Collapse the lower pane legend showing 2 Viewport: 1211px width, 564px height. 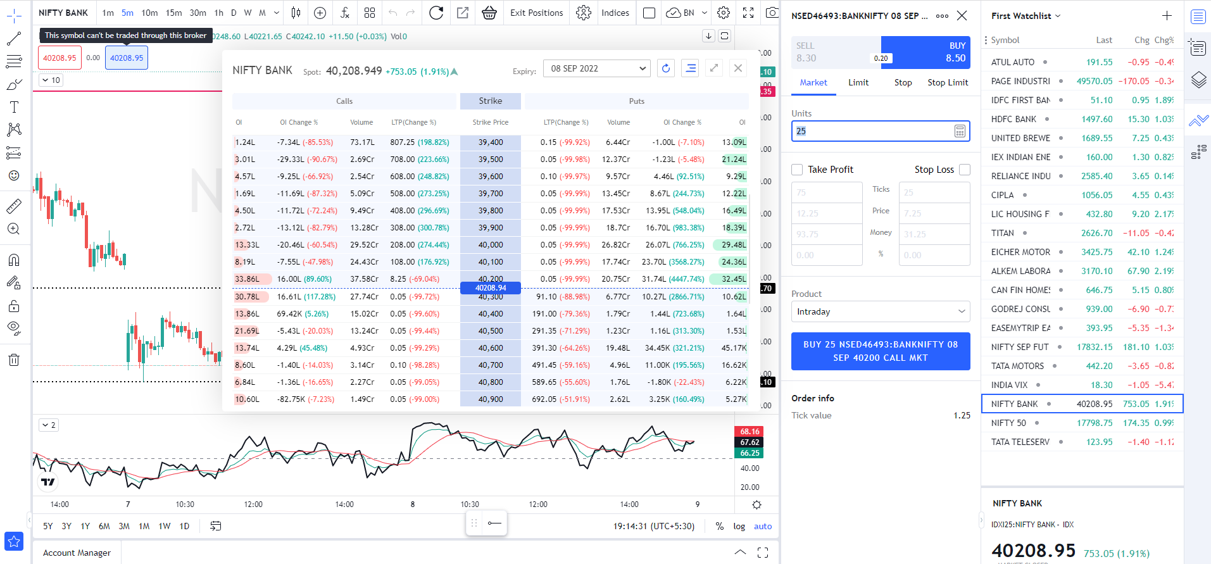click(49, 425)
